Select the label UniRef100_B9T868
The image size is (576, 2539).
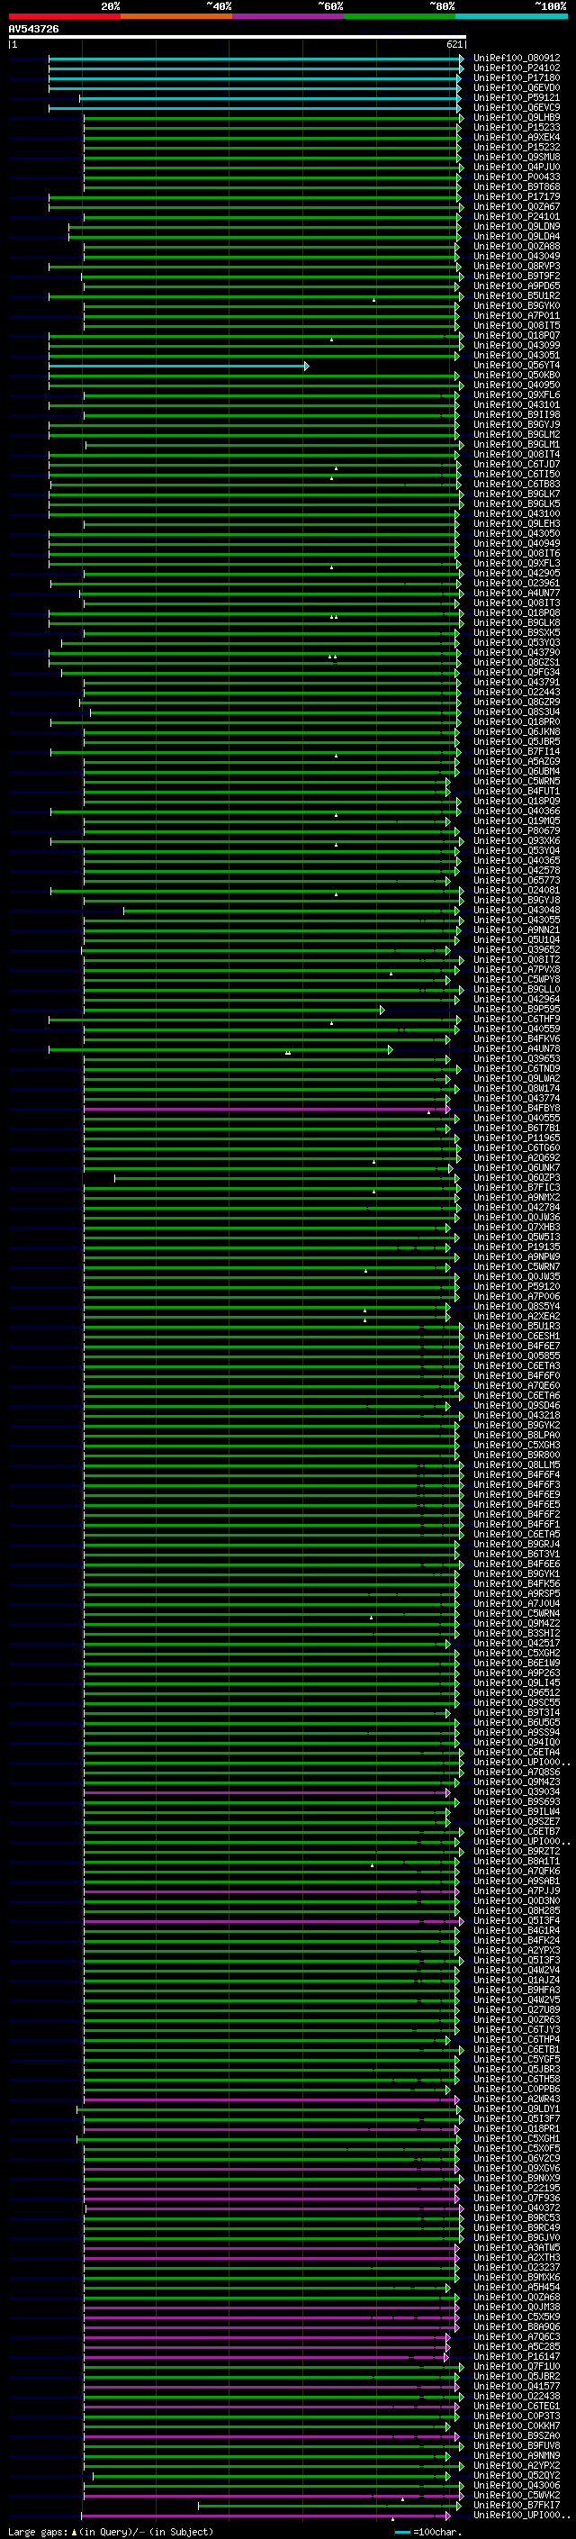click(x=517, y=187)
